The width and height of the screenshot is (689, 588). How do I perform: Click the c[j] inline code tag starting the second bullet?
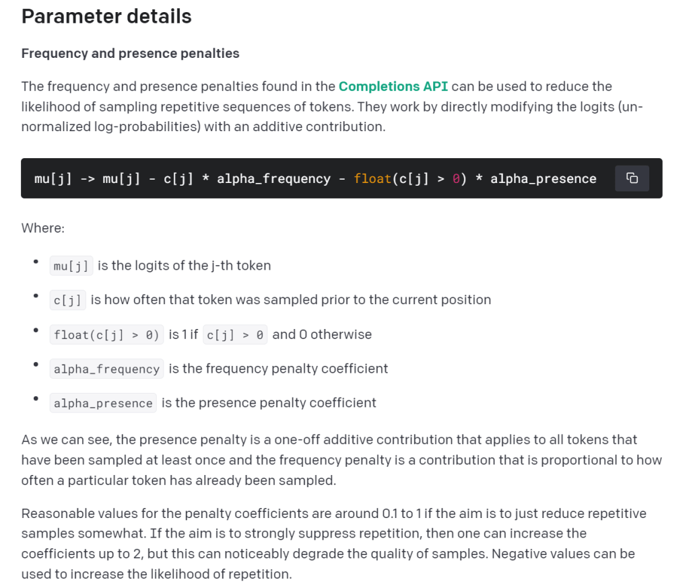pos(68,300)
